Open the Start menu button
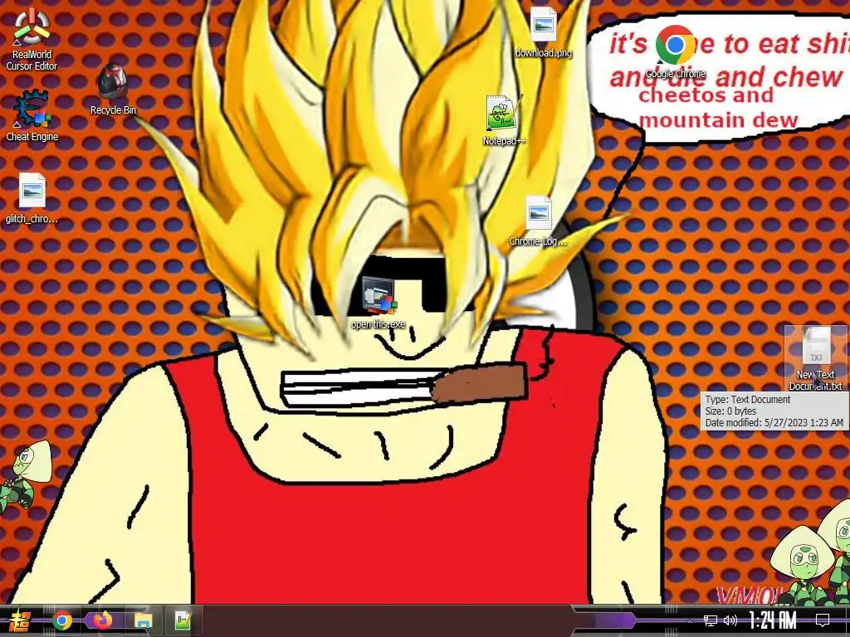The height and width of the screenshot is (637, 850). (20, 620)
